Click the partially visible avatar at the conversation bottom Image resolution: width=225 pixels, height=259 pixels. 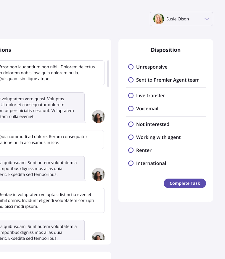[x=98, y=236]
